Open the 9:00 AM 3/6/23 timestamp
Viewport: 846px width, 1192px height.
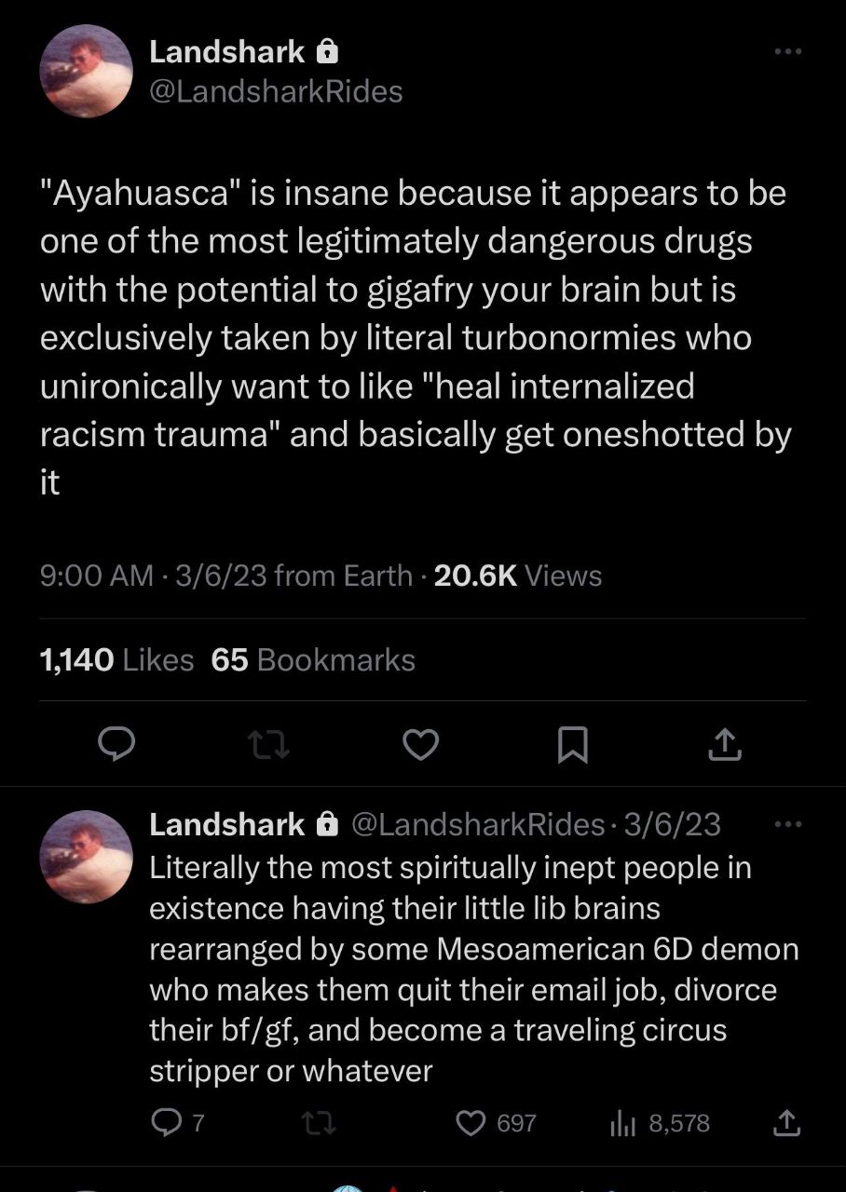click(x=154, y=576)
